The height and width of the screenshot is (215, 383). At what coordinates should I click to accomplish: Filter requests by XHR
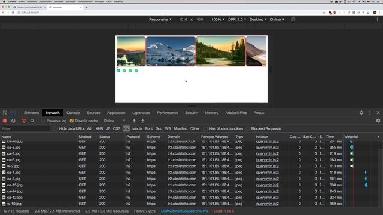click(x=99, y=129)
